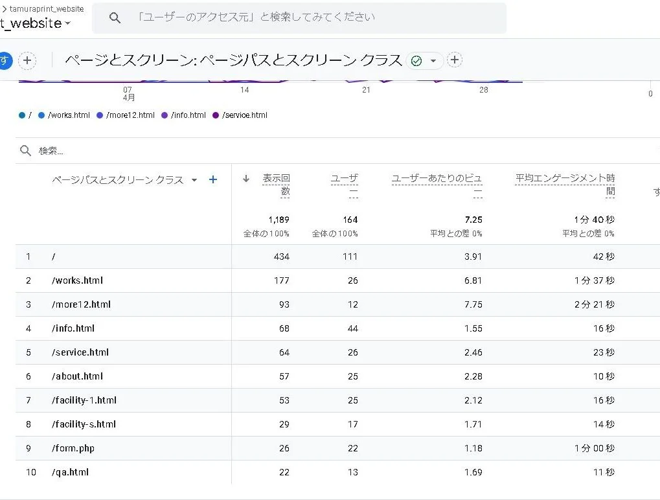
Task: Open ページパスとスクリーン クラス dimension dropdown
Action: tap(194, 181)
